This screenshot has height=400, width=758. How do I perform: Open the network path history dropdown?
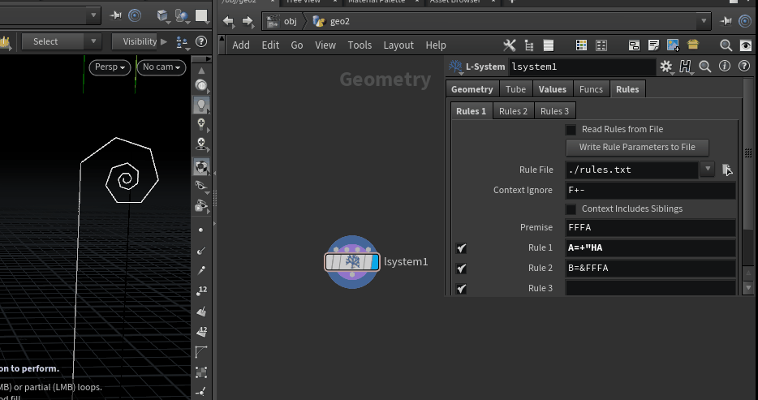point(704,21)
